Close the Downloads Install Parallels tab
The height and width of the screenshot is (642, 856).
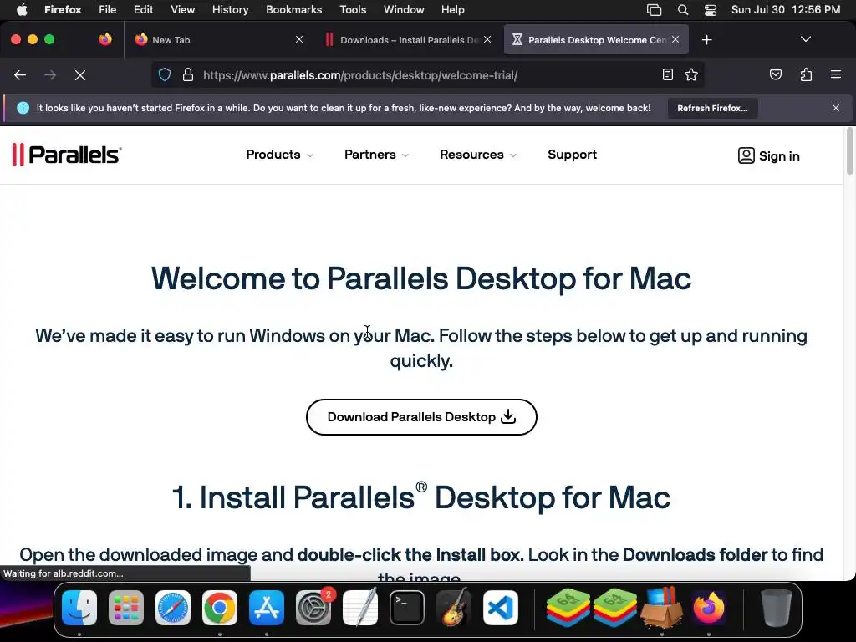(x=487, y=39)
